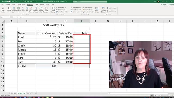Click the Page Layout view status icon
The width and height of the screenshot is (174, 98).
point(156,96)
